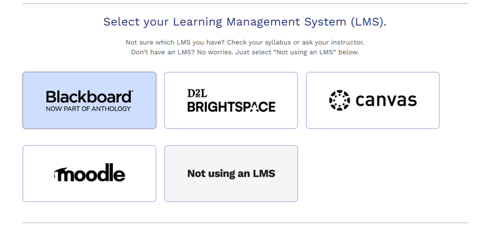
Task: Click the horizontal divider above the heading
Action: click(245, 4)
